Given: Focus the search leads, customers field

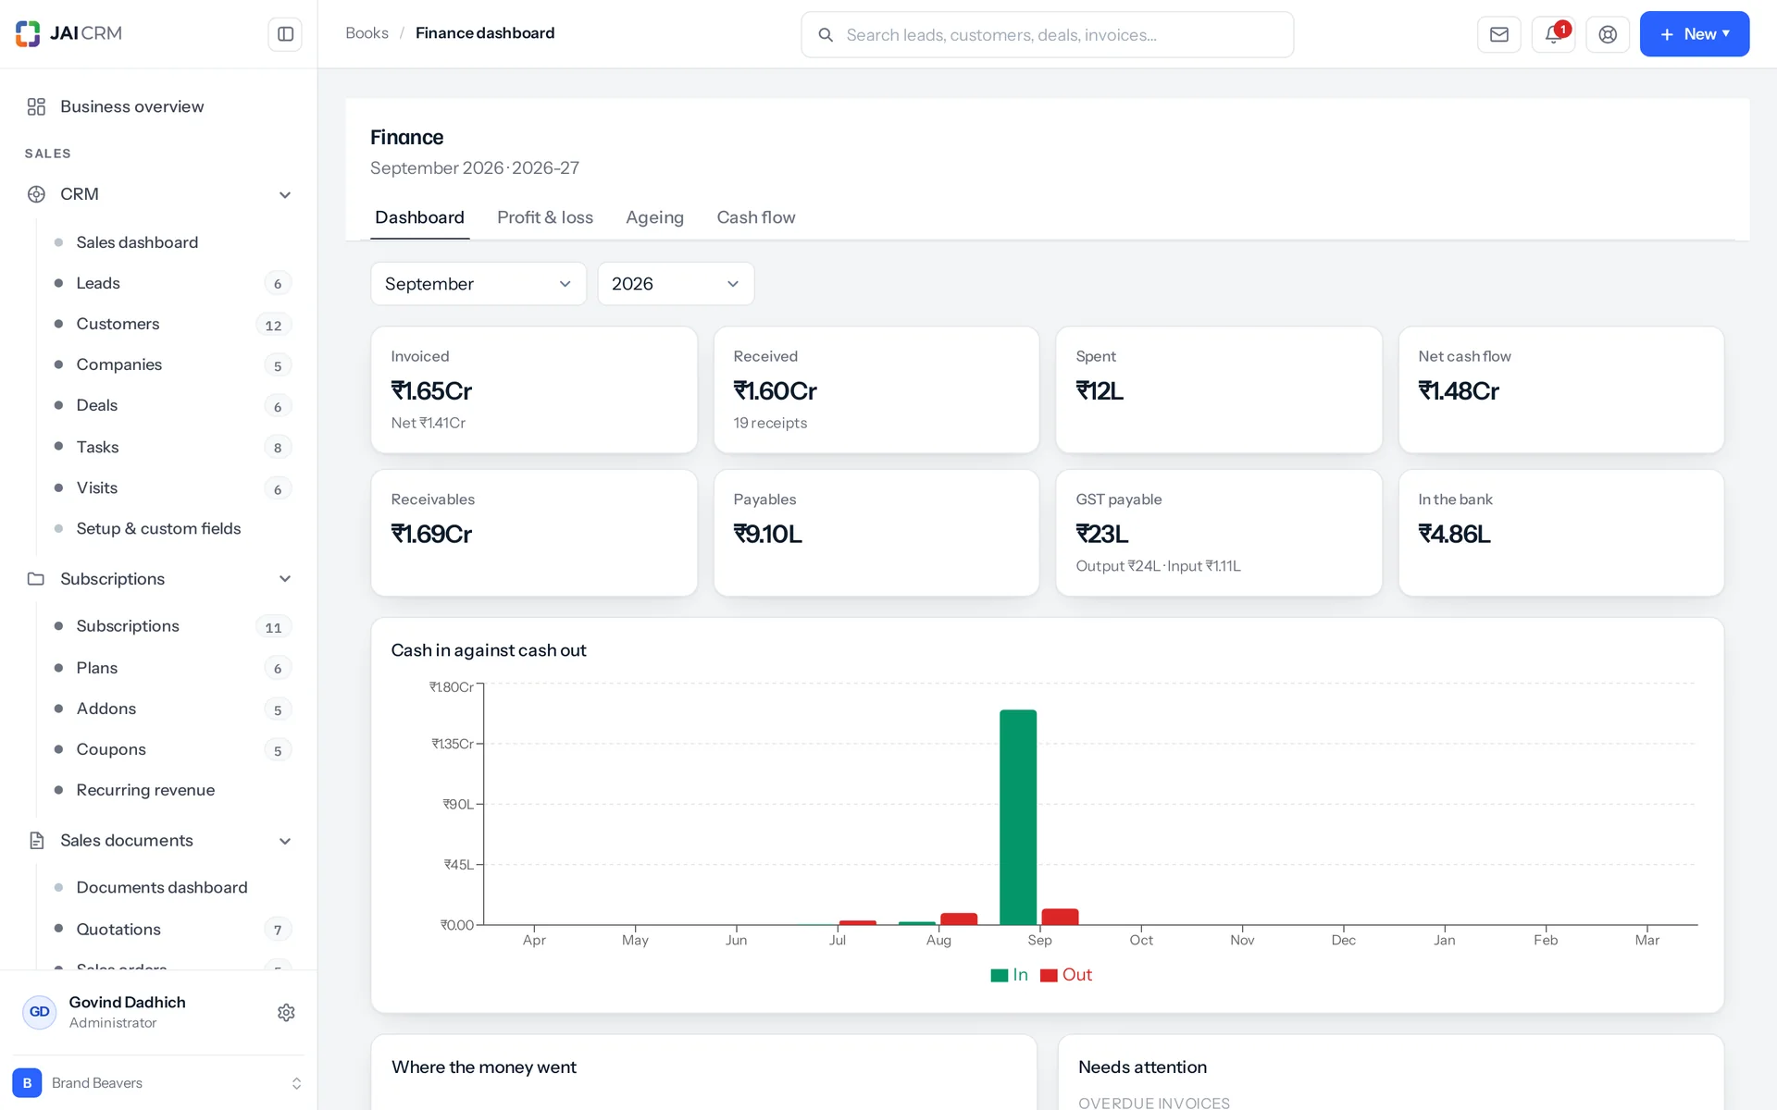Looking at the screenshot, I should (x=1047, y=35).
